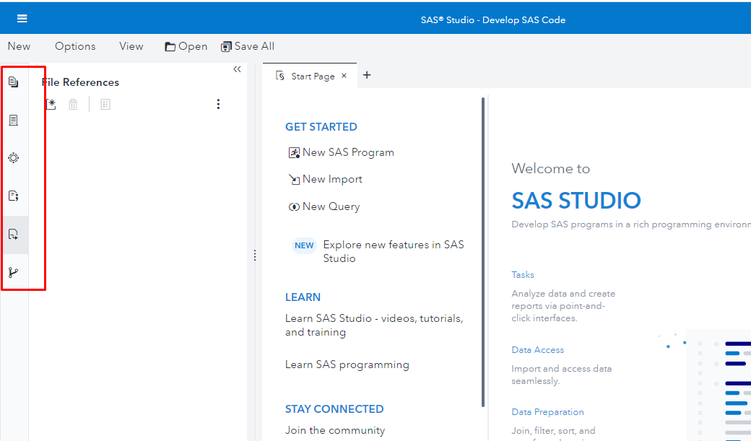Collapse the File References panel with double chevron
This screenshot has height=441, width=751.
[237, 69]
